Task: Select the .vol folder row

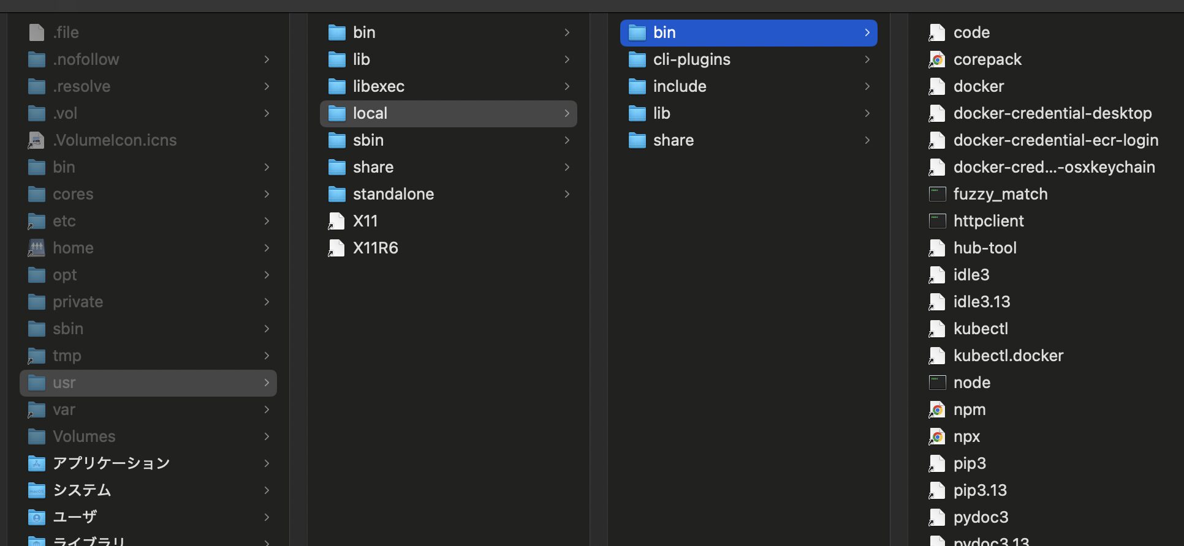Action: pyautogui.click(x=148, y=113)
